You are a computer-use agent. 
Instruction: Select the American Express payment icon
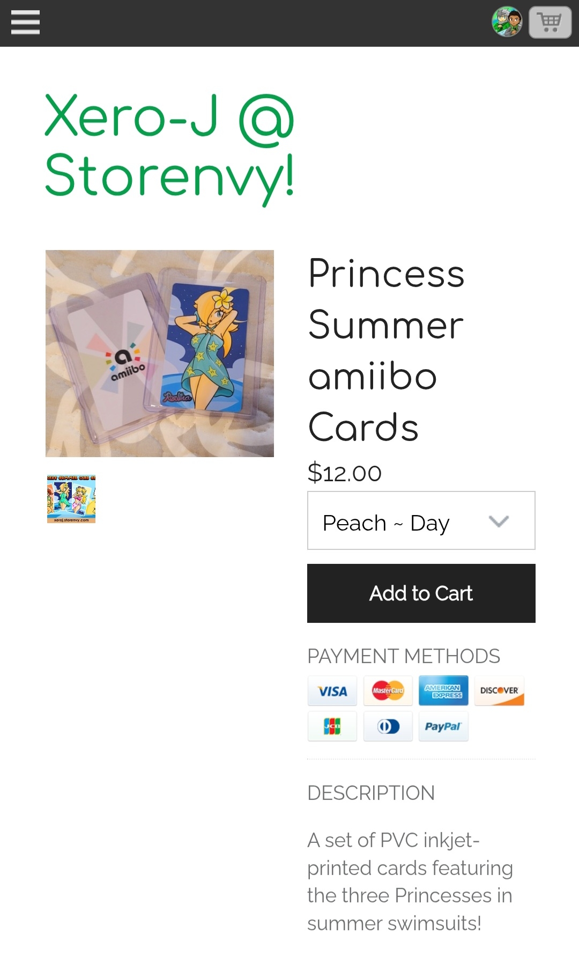click(443, 691)
